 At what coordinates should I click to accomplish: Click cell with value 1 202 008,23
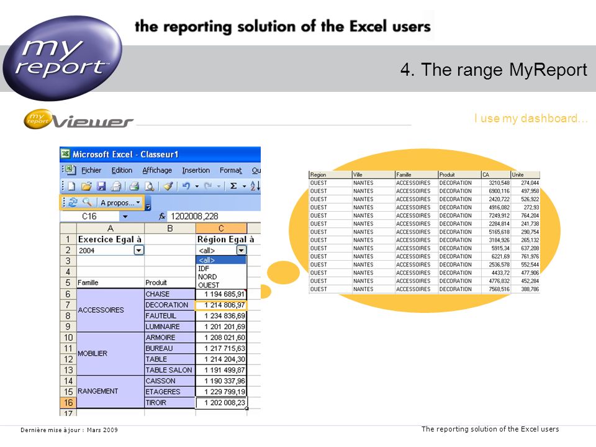coord(221,402)
